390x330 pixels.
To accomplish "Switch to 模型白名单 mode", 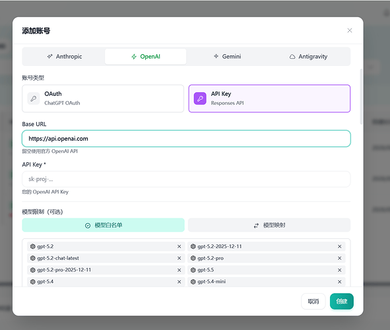I will tap(103, 225).
